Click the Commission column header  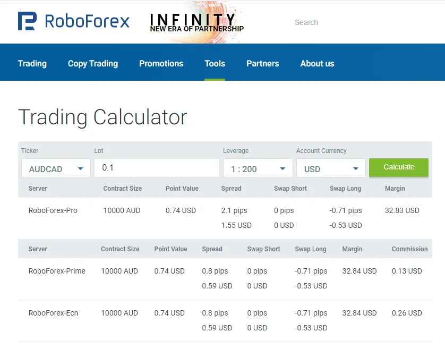(409, 249)
